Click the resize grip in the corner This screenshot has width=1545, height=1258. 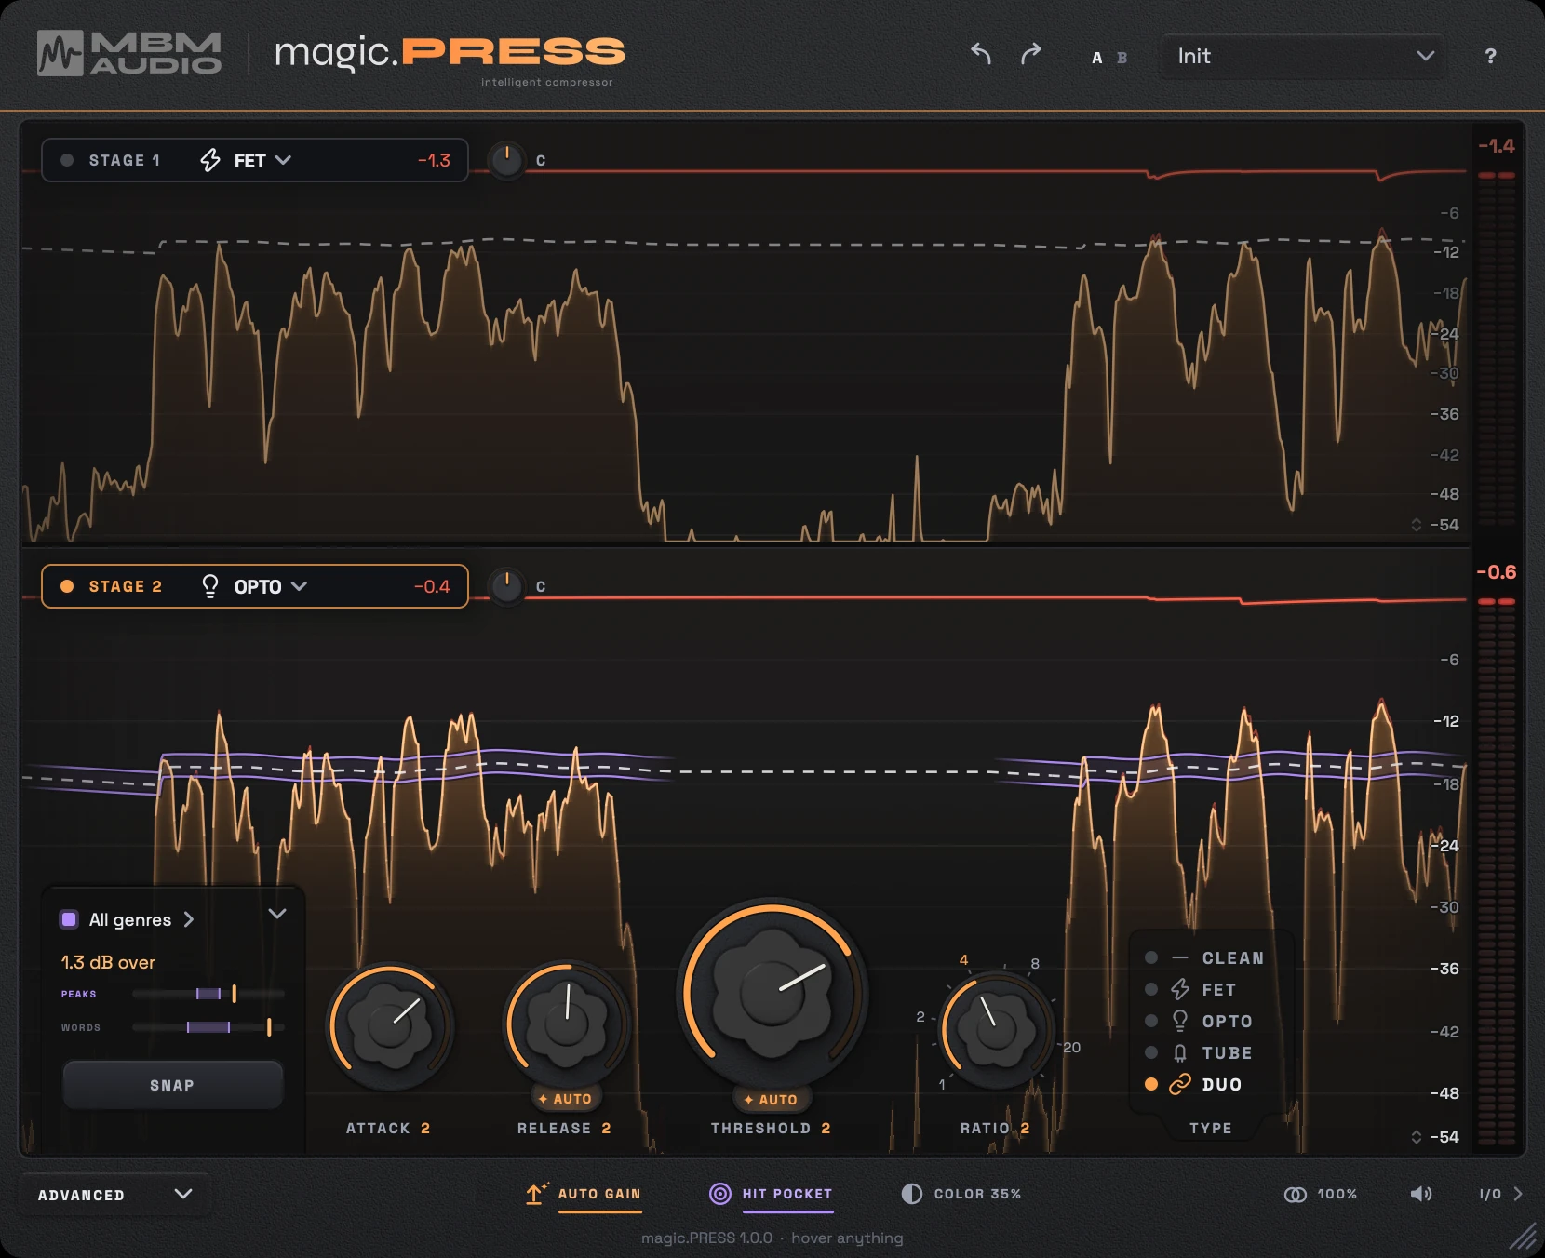(1523, 1236)
